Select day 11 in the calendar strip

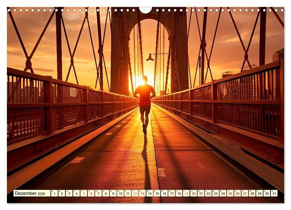point(128,193)
